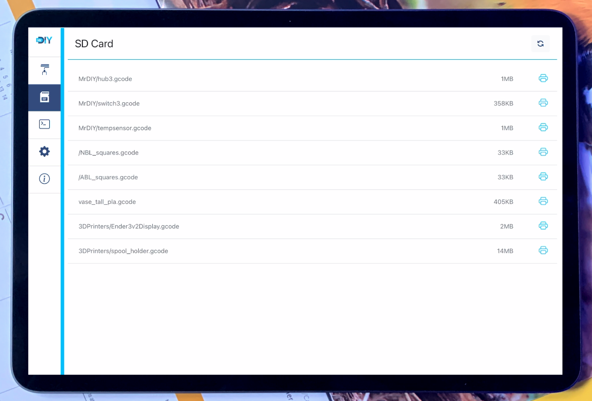Image resolution: width=592 pixels, height=401 pixels.
Task: Refresh the SD Card file list
Action: click(x=540, y=44)
